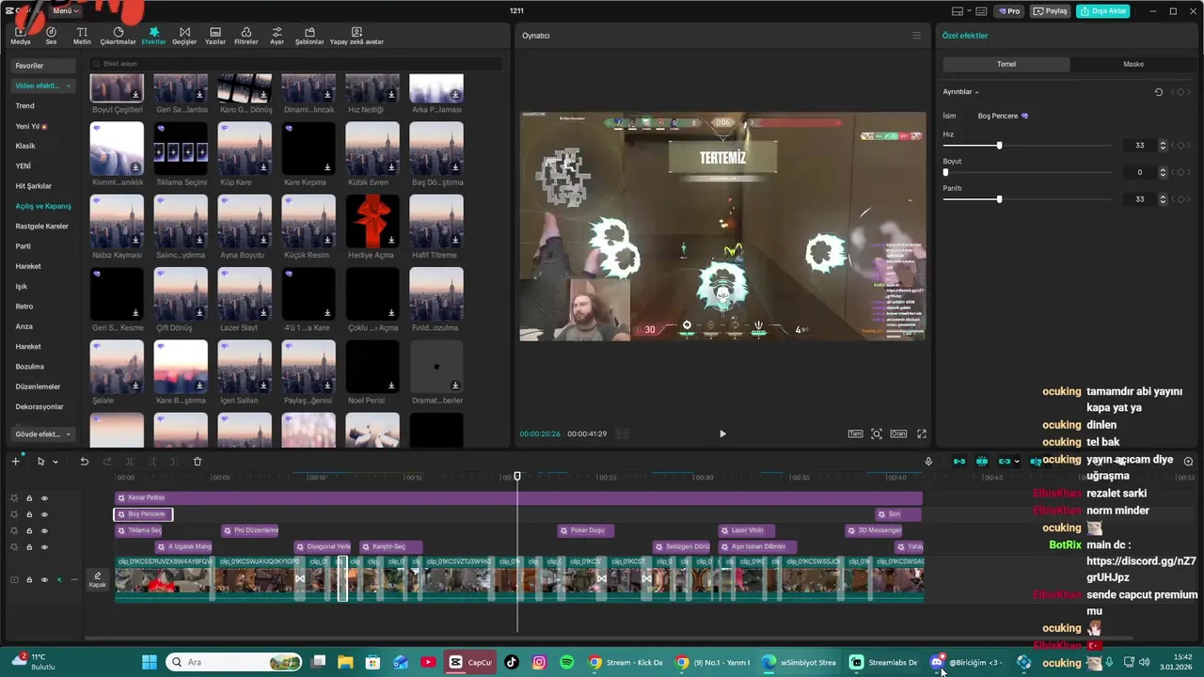Viewport: 1204px width, 677px height.
Task: Play the preview video
Action: click(x=722, y=433)
